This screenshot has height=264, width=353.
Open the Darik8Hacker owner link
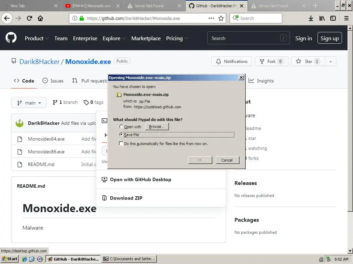[39, 62]
